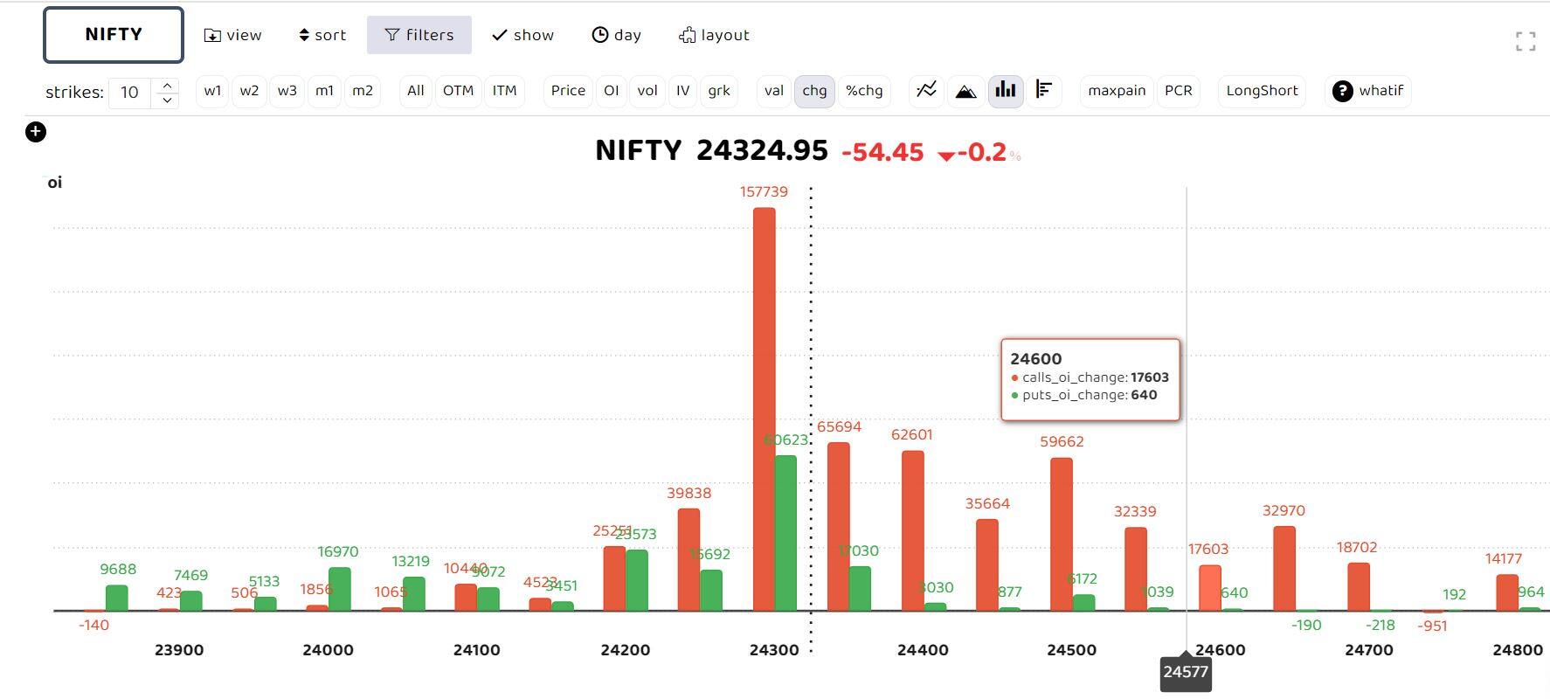Select the %chg display mode
The height and width of the screenshot is (699, 1550).
864,91
